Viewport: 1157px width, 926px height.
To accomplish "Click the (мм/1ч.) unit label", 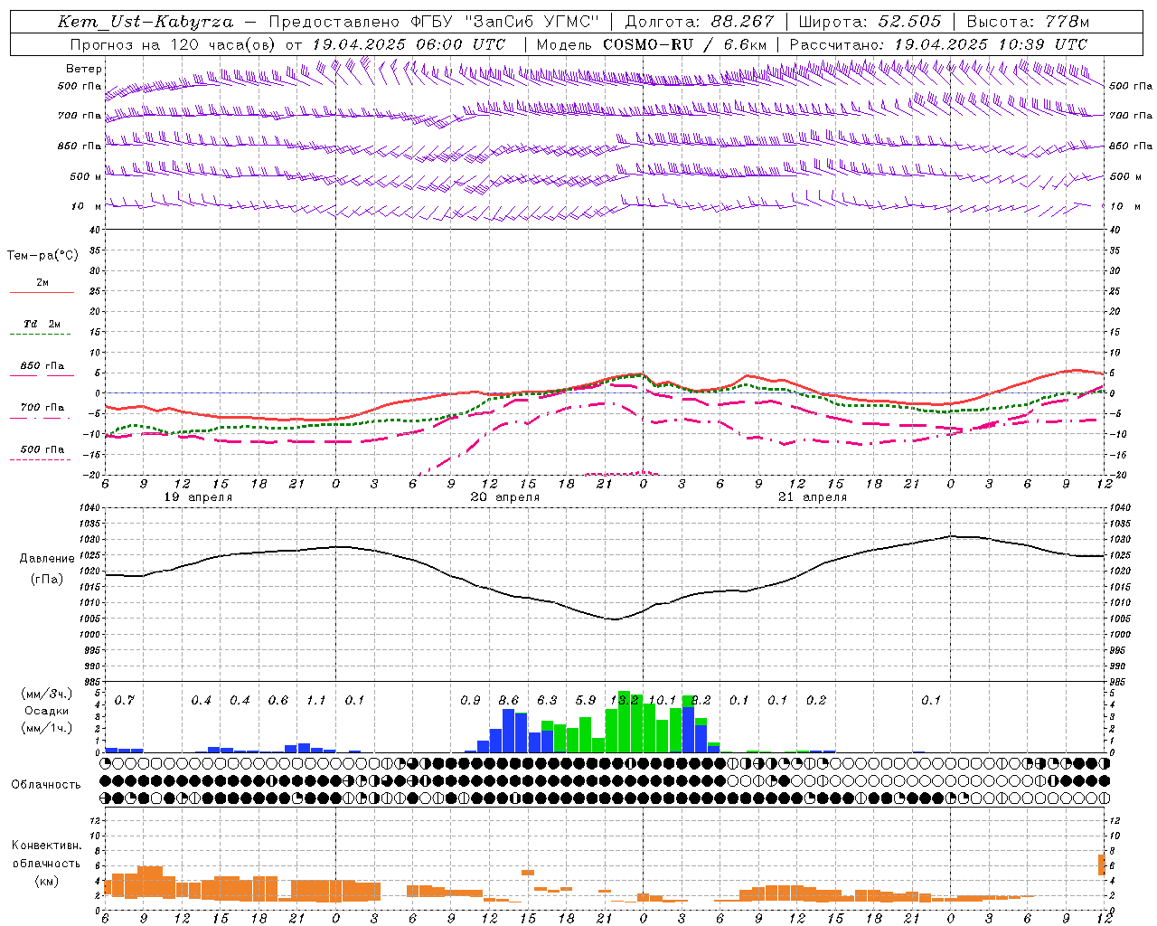I will tap(46, 728).
